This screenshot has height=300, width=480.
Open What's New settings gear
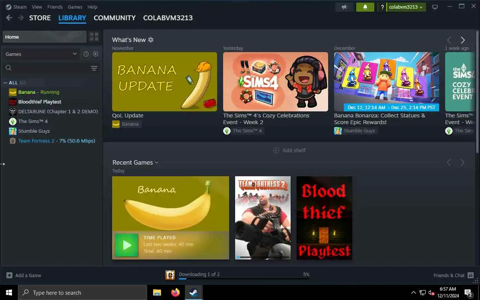(x=151, y=40)
